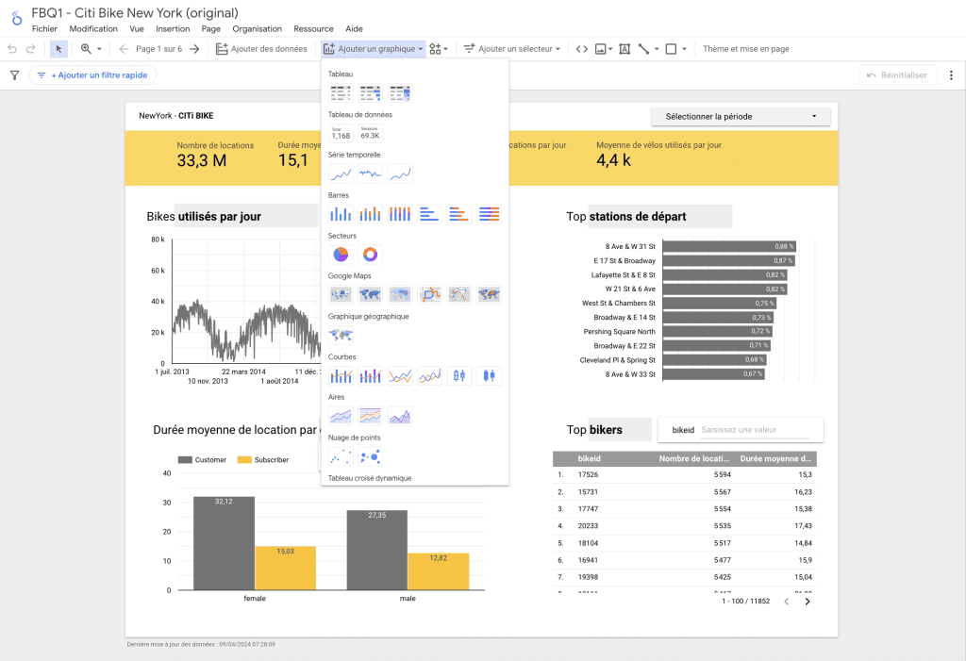Select the Tableau de données scorecard
Screen dimensions: 966x661
click(x=342, y=133)
